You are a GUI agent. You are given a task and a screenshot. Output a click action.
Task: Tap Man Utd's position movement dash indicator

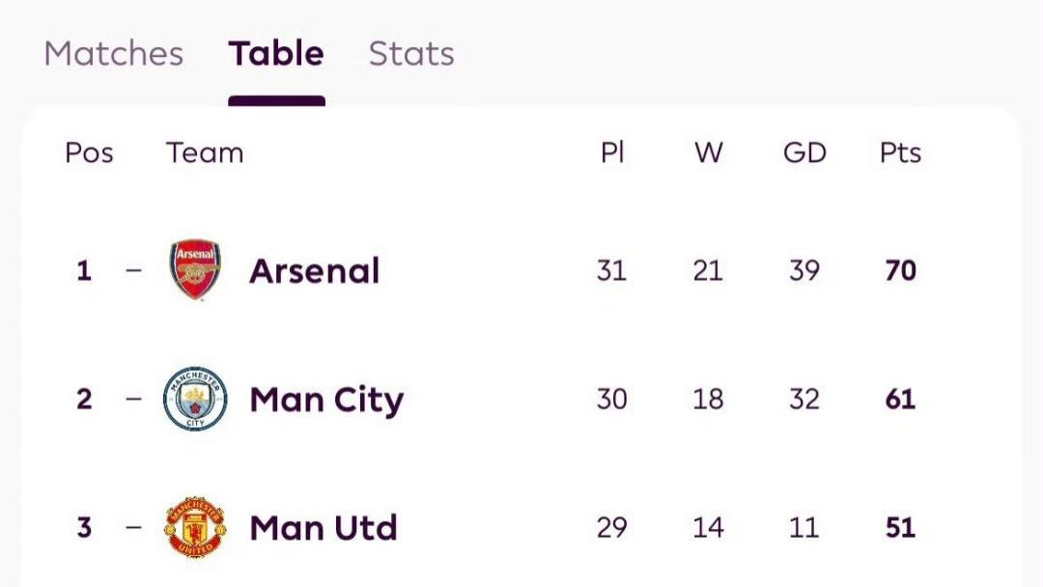pyautogui.click(x=133, y=528)
